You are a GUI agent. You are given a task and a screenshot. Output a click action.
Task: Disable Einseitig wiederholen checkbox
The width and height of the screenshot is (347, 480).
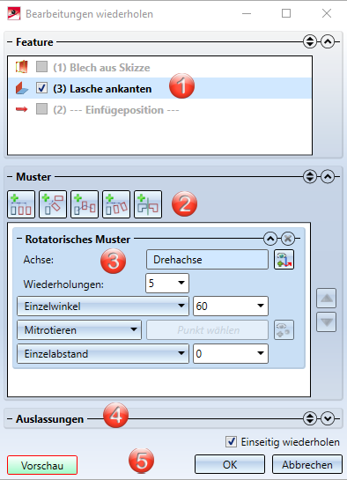231,442
